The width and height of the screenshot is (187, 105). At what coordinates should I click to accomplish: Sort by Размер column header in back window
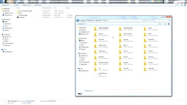(68, 8)
